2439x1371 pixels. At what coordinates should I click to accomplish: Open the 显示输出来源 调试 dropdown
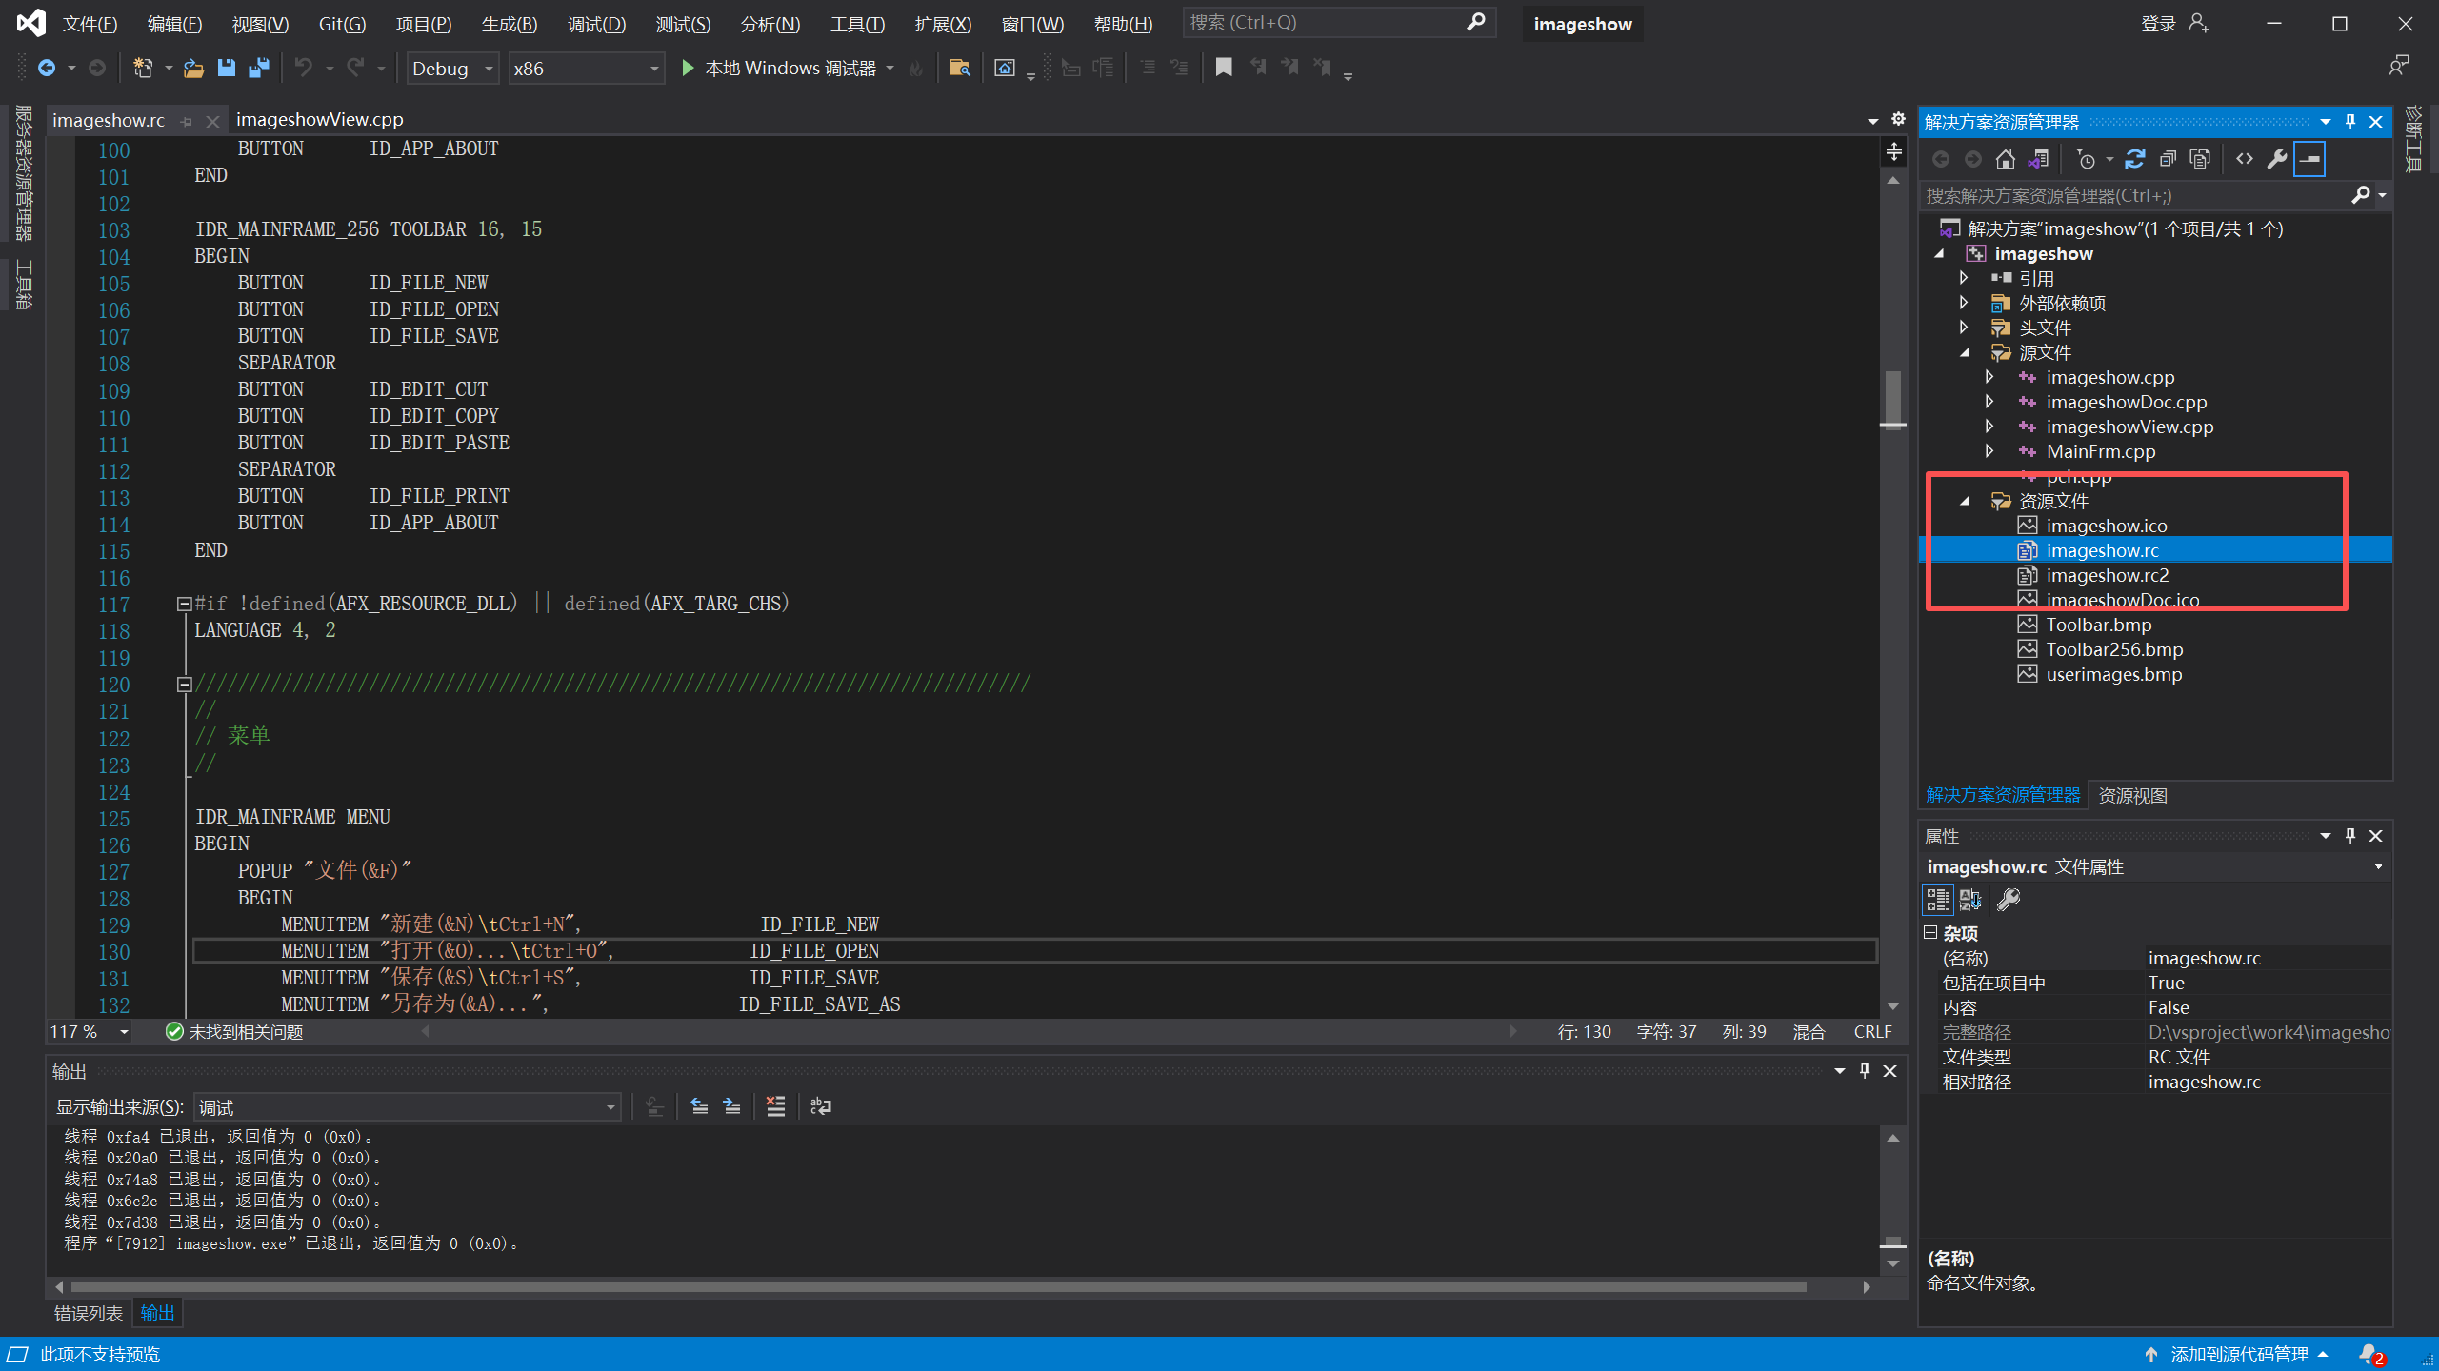tap(408, 1107)
